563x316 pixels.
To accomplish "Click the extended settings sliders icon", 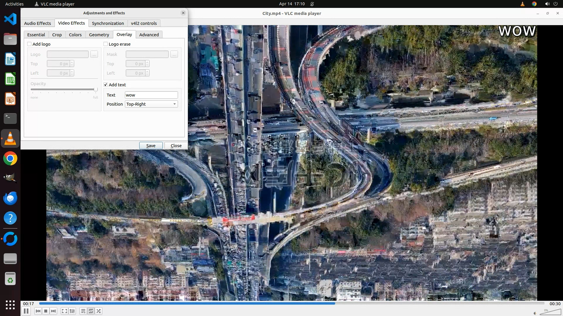I will coord(72,311).
